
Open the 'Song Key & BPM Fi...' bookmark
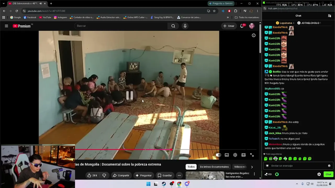pyautogui.click(x=162, y=17)
